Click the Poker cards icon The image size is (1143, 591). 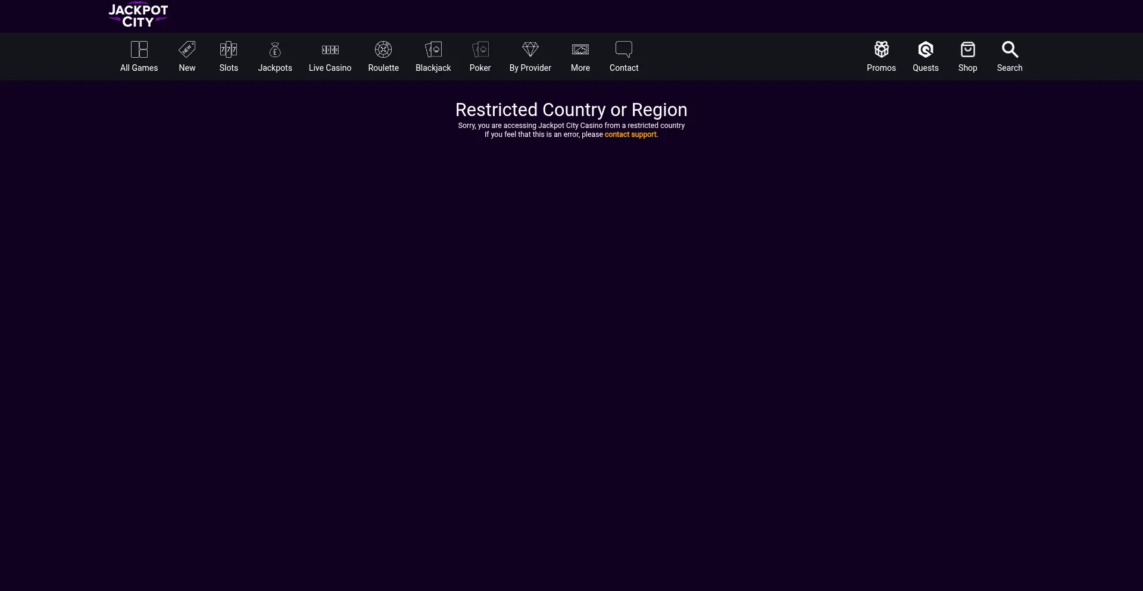tap(480, 49)
